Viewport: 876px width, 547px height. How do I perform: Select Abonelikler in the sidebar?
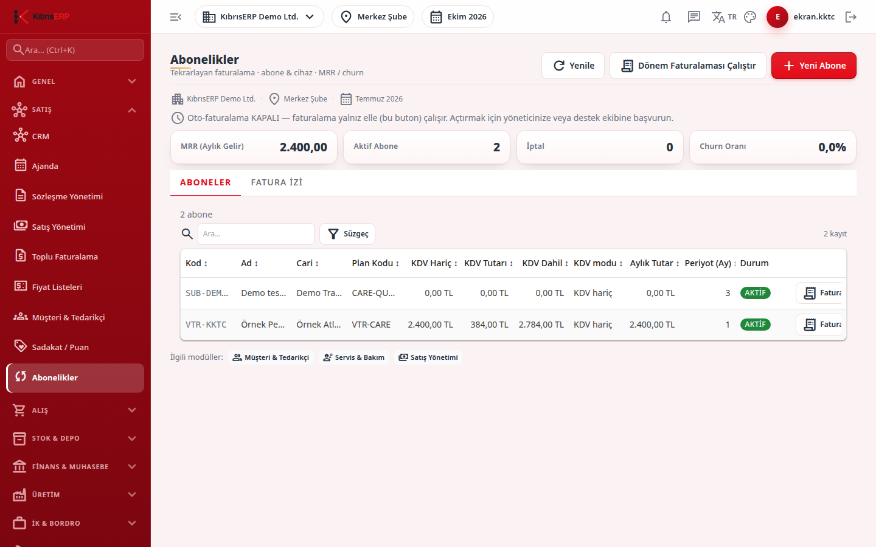(75, 377)
